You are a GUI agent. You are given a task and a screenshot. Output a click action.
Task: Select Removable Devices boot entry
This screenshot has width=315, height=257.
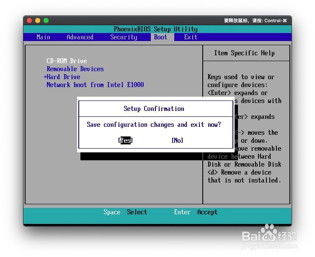75,69
